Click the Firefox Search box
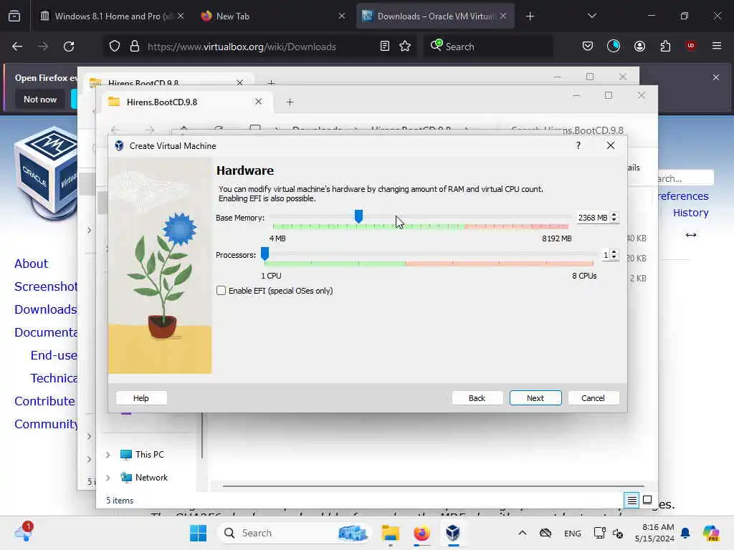This screenshot has width=734, height=550. point(488,47)
